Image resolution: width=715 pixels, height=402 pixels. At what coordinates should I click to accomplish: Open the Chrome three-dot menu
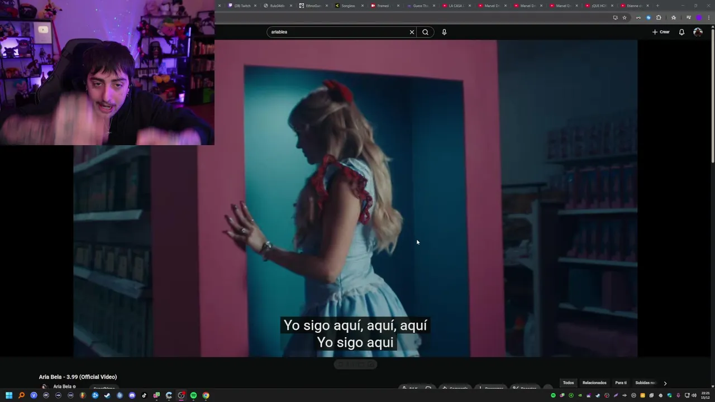[x=708, y=17]
